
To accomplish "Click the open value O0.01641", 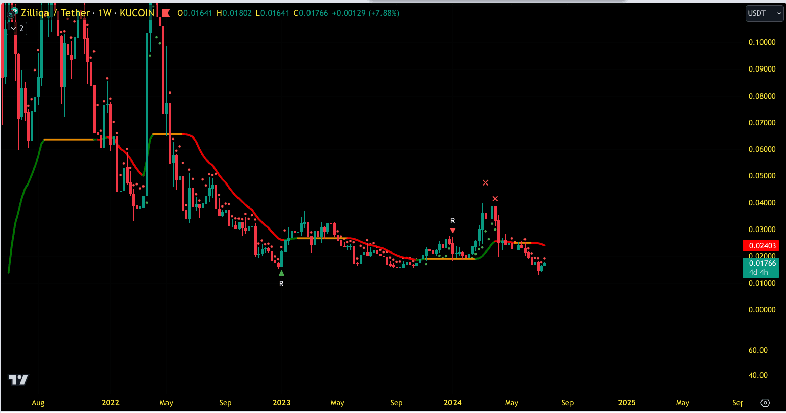I will click(x=196, y=13).
